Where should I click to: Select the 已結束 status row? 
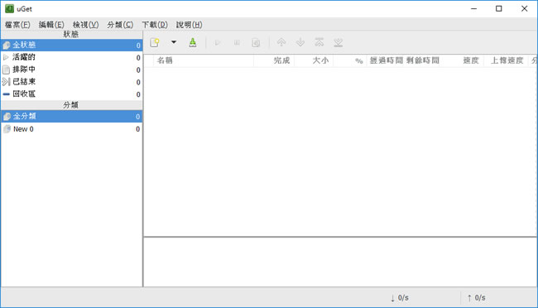pos(72,82)
